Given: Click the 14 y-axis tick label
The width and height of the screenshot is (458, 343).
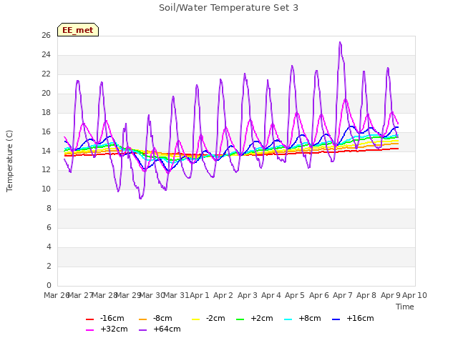Looking at the screenshot, I should coord(46,151).
